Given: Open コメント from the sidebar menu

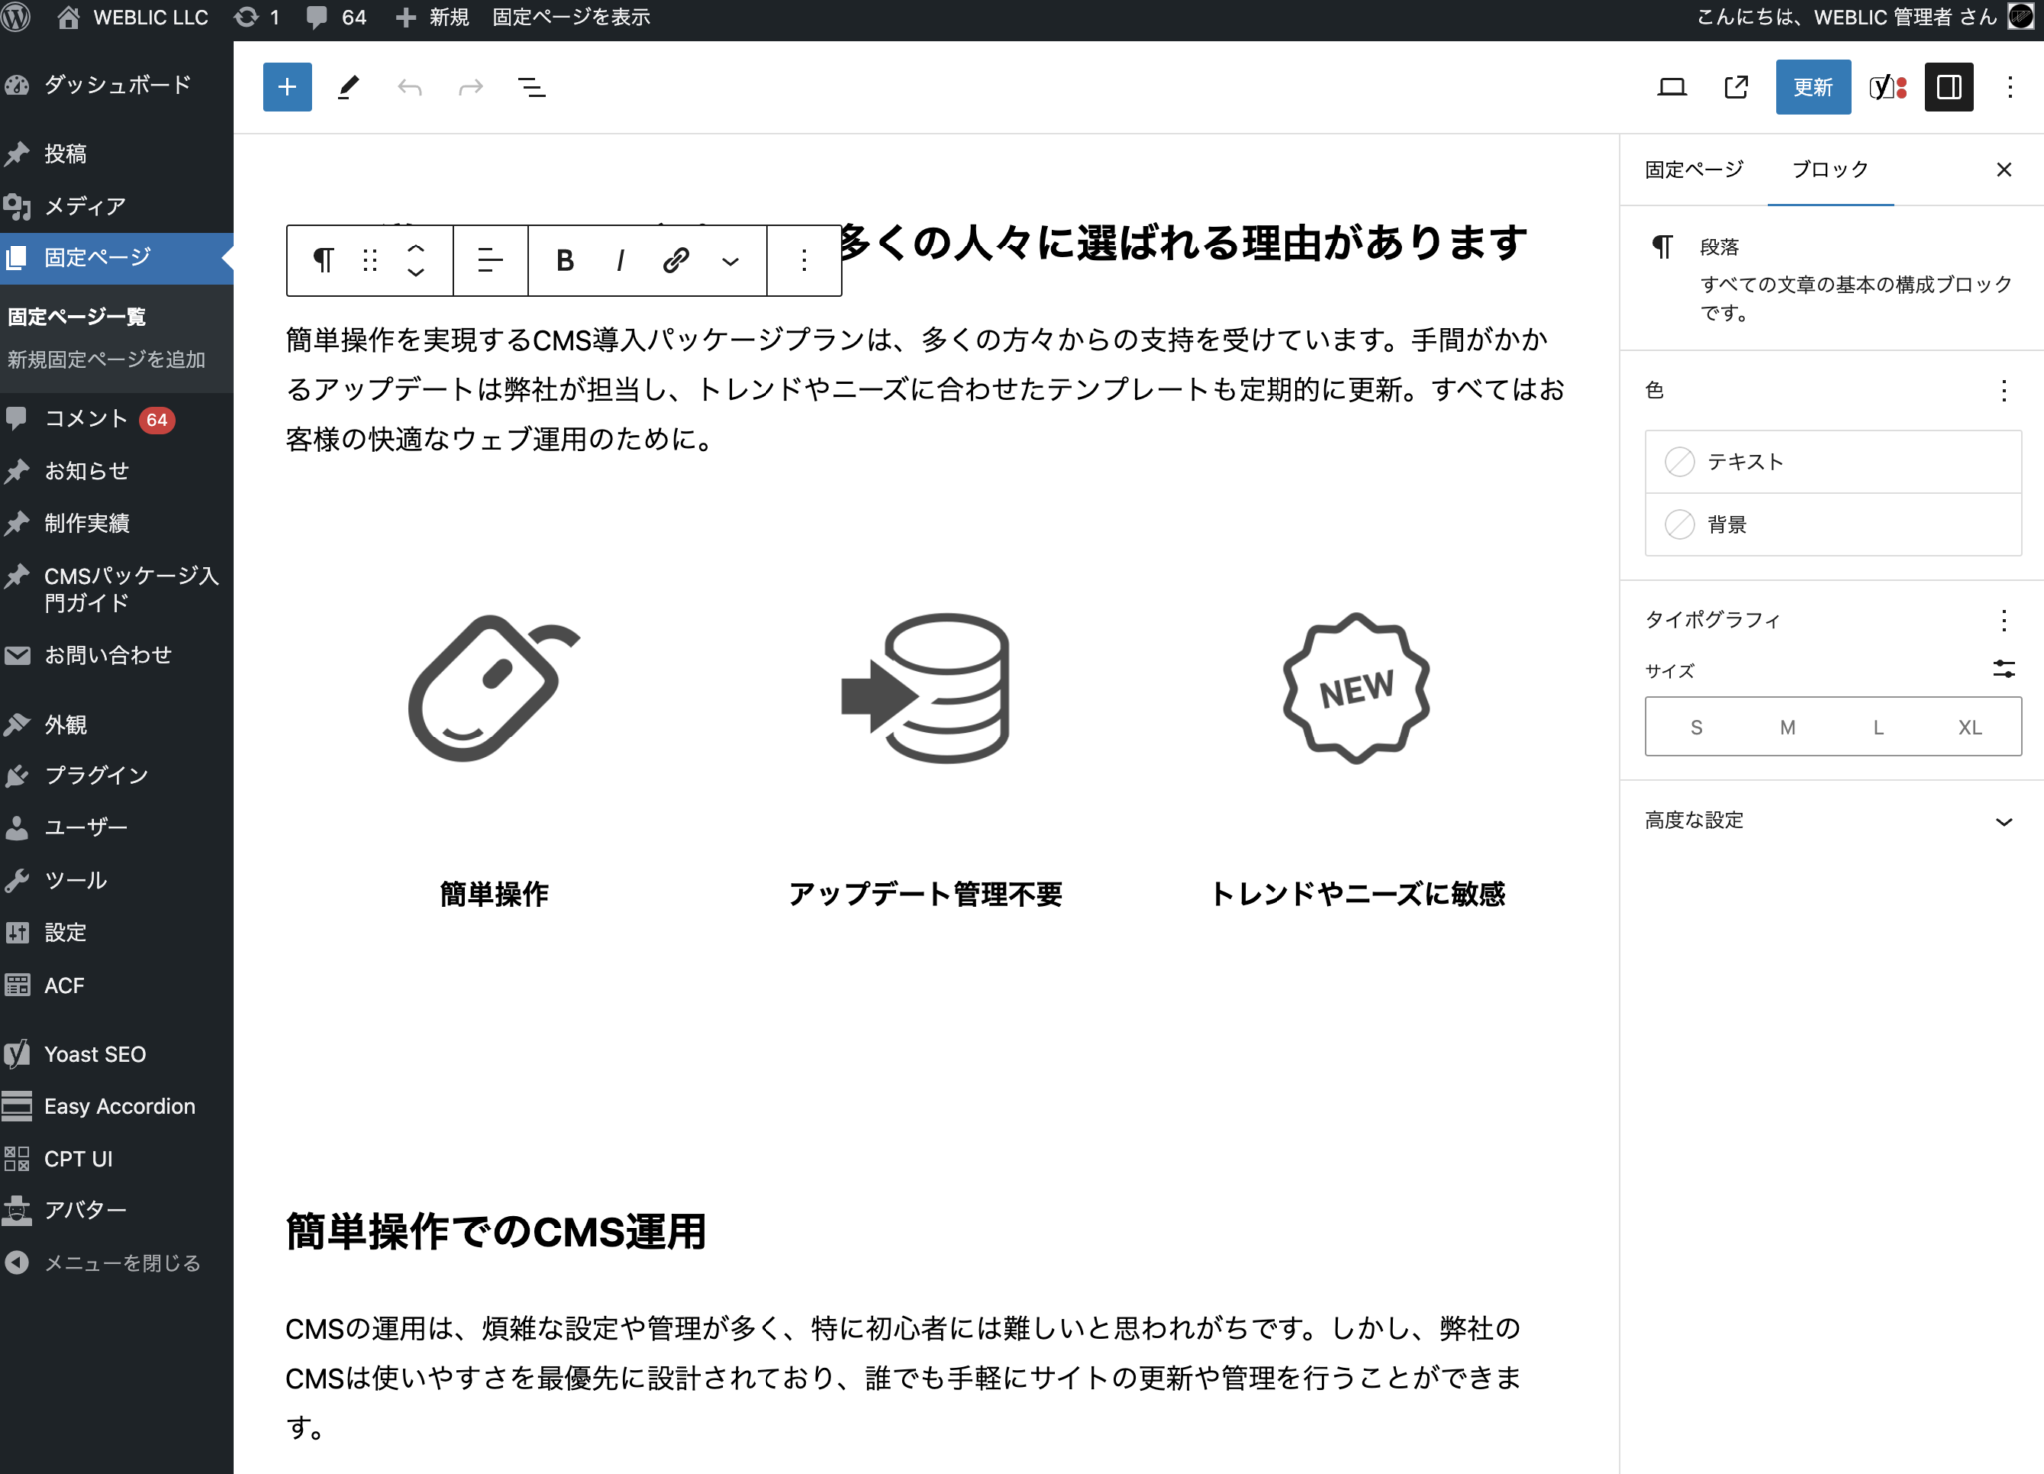Looking at the screenshot, I should point(88,419).
